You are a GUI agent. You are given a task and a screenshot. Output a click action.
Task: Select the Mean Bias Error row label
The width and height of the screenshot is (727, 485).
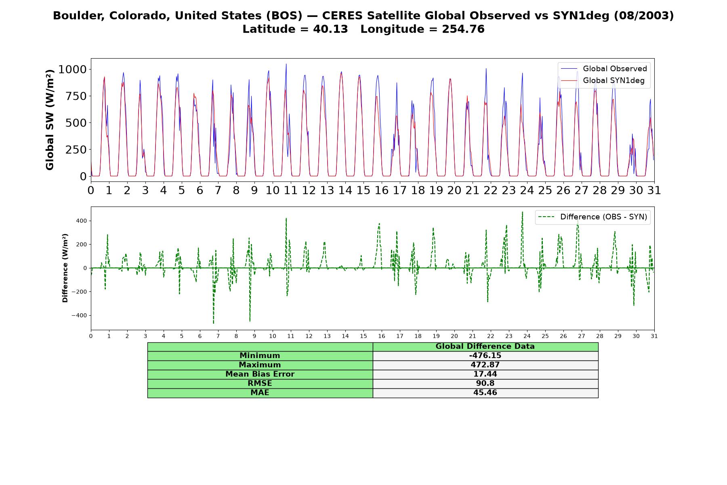click(x=260, y=374)
